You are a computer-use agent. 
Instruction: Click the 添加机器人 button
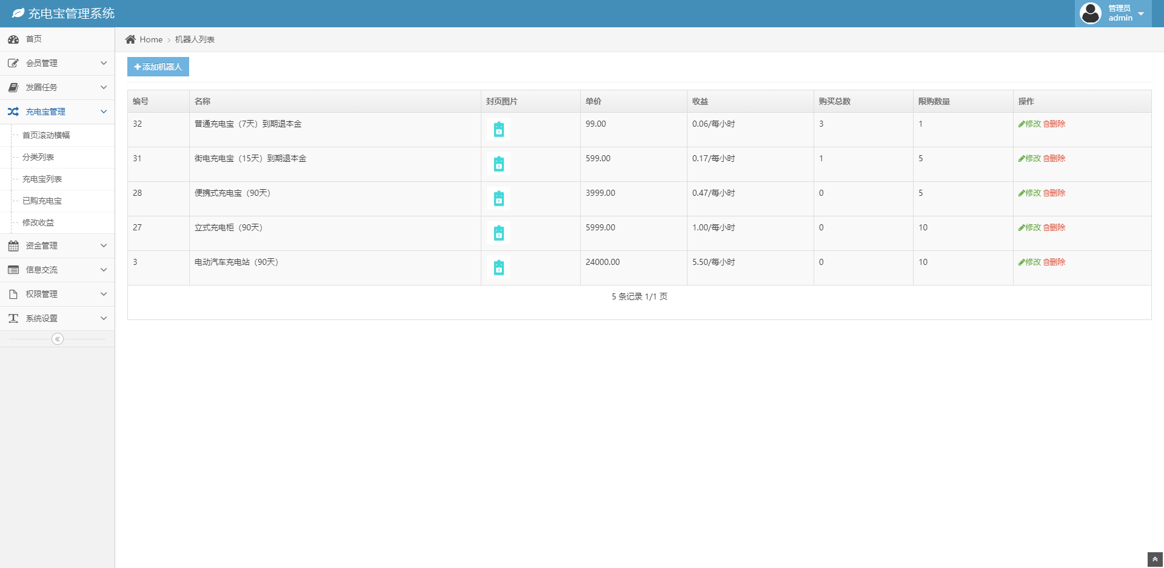pyautogui.click(x=158, y=67)
